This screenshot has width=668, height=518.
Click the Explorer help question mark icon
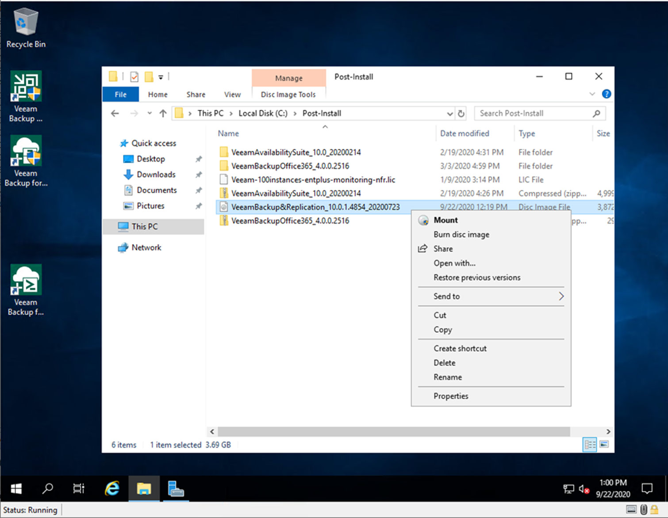click(x=607, y=94)
